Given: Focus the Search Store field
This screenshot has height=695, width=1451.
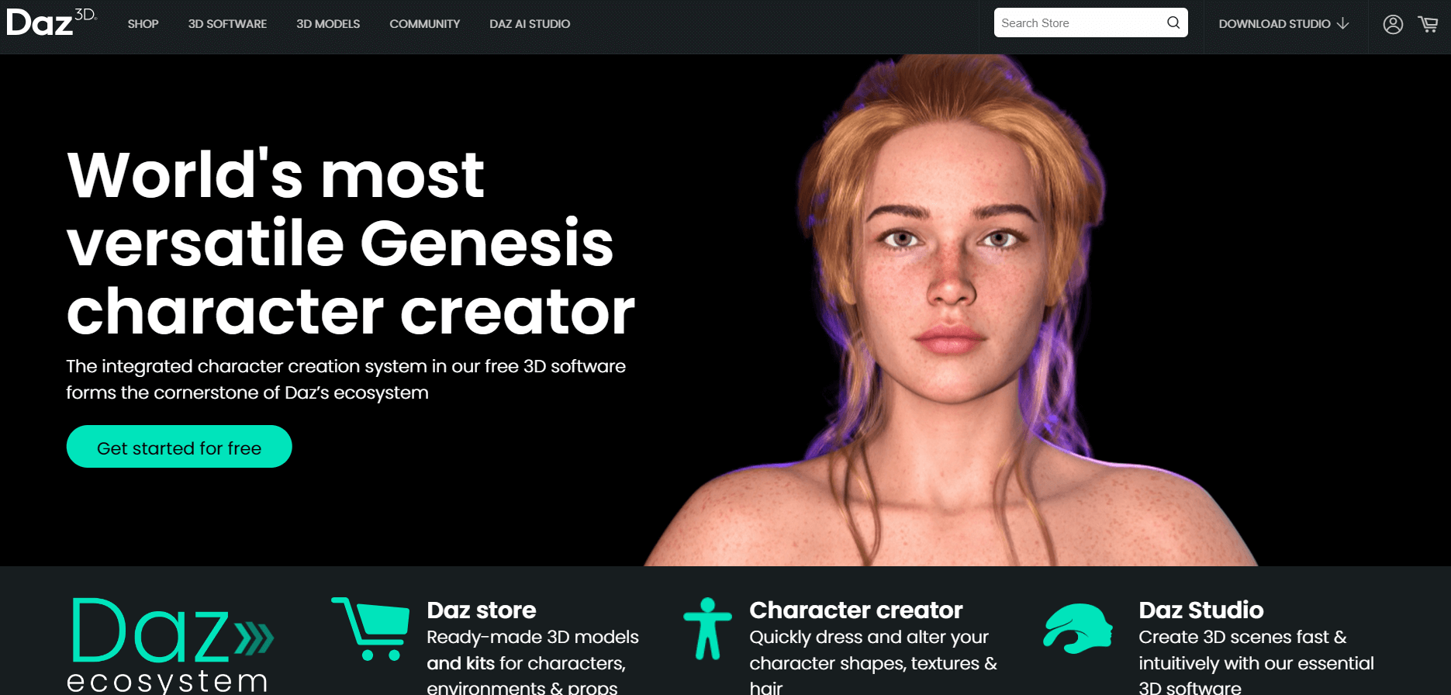Looking at the screenshot, I should (1090, 22).
